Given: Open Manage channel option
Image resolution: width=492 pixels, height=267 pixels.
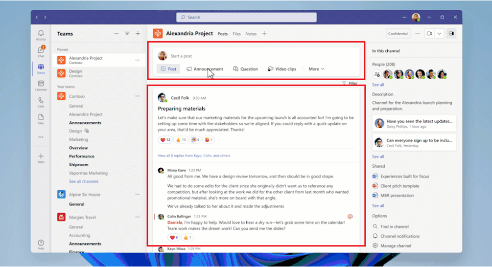Looking at the screenshot, I should point(392,246).
